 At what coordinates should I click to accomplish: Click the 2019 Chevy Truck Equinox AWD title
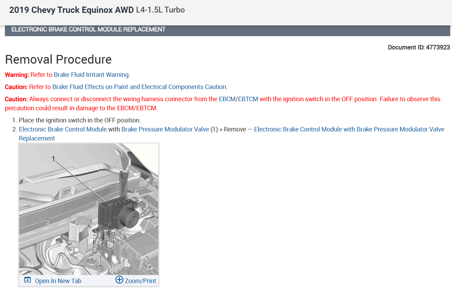click(71, 10)
